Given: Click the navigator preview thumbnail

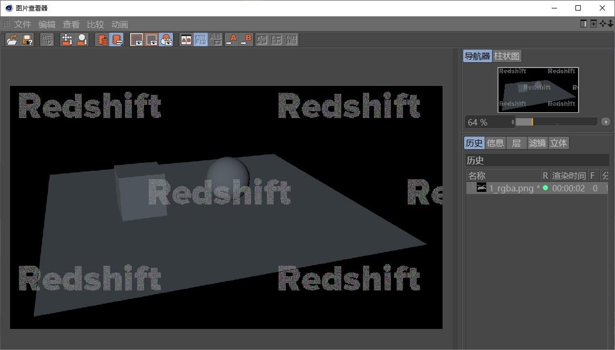Looking at the screenshot, I should pyautogui.click(x=538, y=90).
